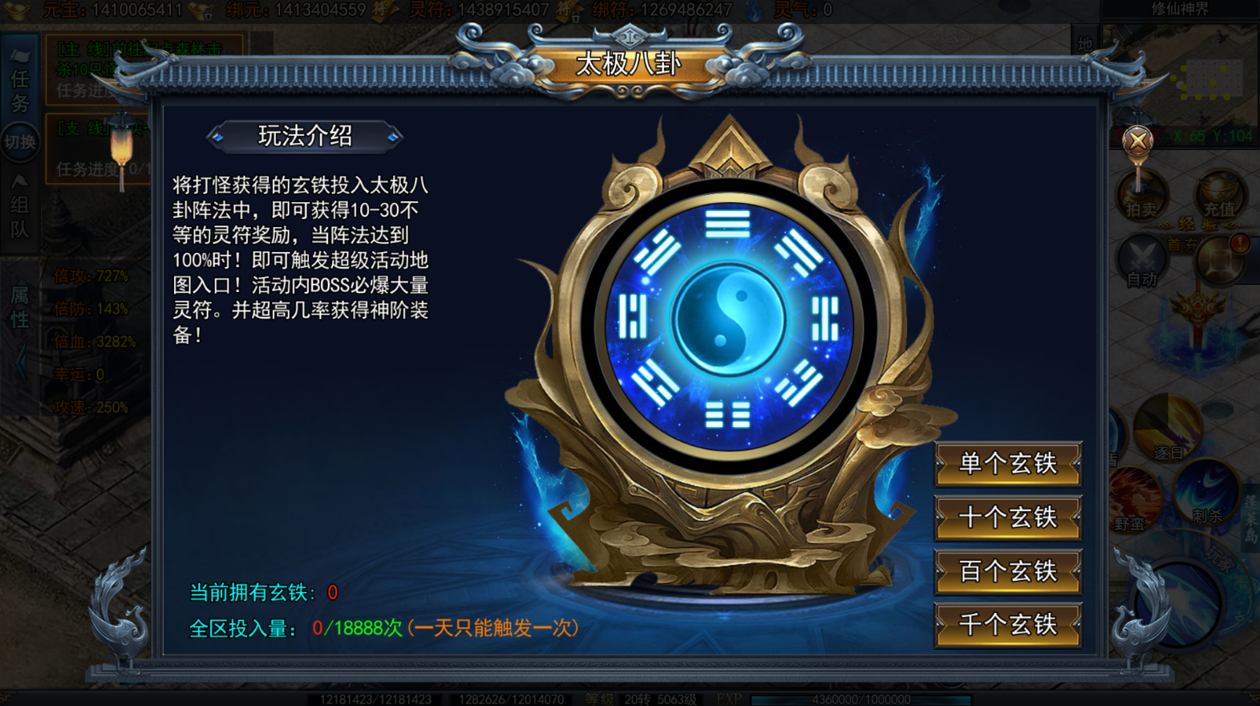This screenshot has width=1260, height=706.
Task: Click the yin-yang symbol in the bagua
Action: click(x=728, y=319)
